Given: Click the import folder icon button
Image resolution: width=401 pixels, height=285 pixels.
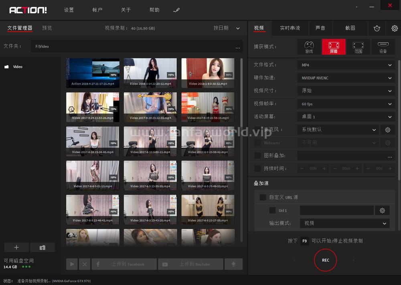Looking at the screenshot, I should click(43, 247).
